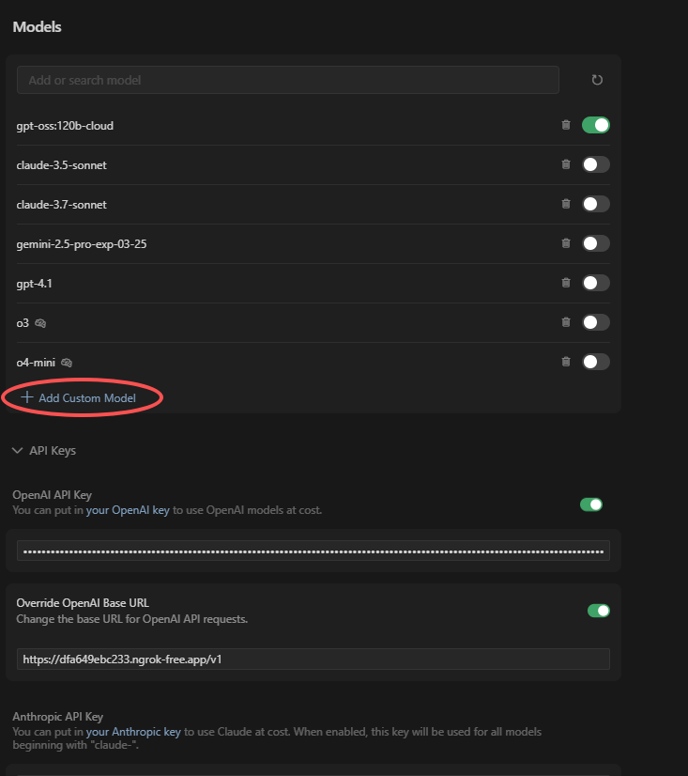Click the refresh models icon

597,80
